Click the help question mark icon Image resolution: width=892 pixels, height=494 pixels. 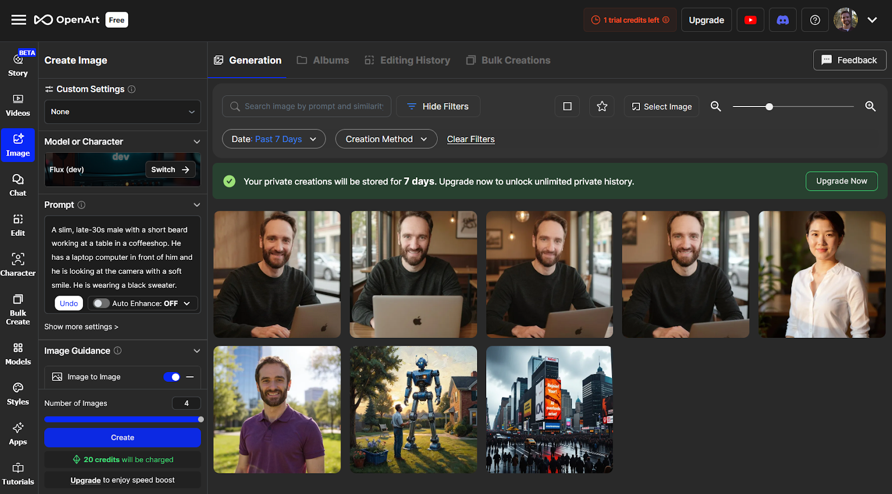[x=815, y=20]
